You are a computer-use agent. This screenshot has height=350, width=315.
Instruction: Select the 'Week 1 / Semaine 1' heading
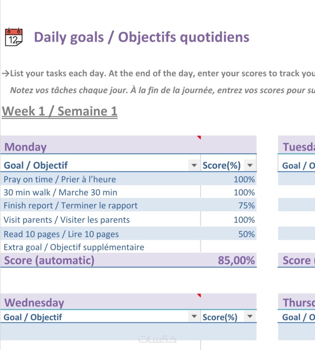(60, 111)
